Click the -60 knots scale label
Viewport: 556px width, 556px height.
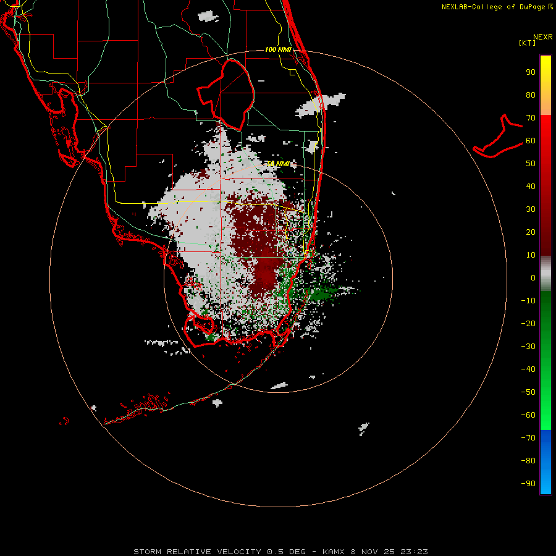(x=528, y=415)
